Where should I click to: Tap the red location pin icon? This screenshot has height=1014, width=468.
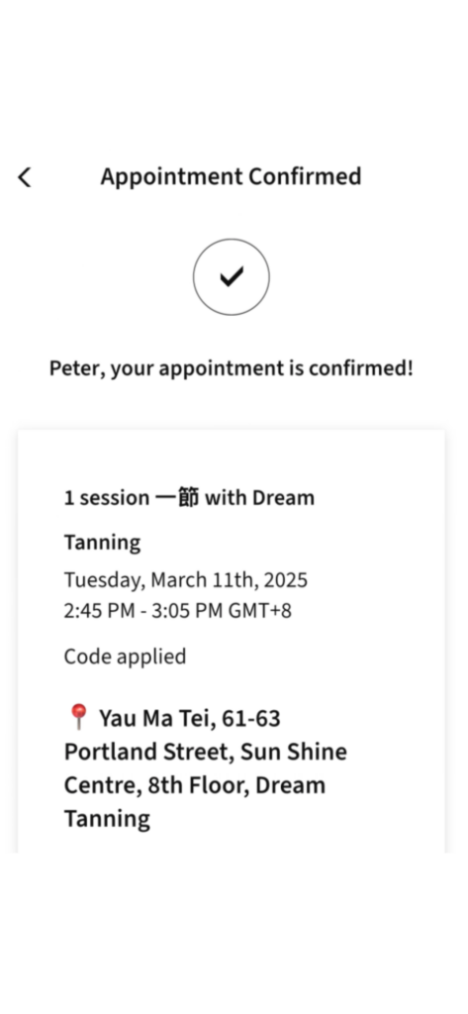point(78,717)
